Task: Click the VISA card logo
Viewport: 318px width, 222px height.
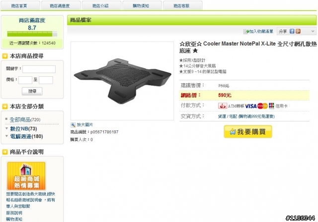Action: click(x=250, y=106)
